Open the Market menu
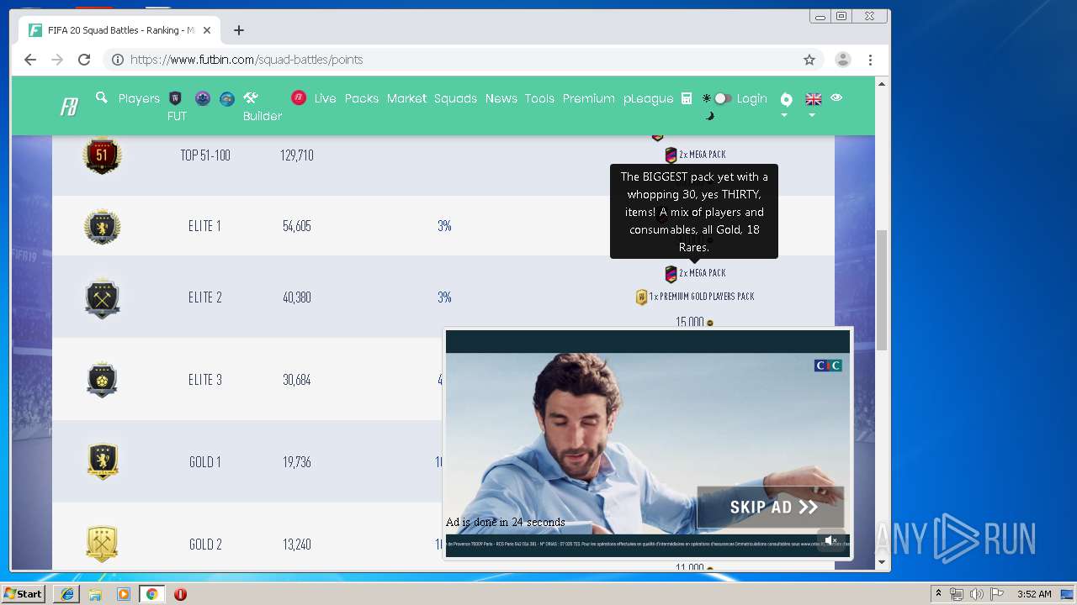The height and width of the screenshot is (605, 1077). (x=406, y=98)
